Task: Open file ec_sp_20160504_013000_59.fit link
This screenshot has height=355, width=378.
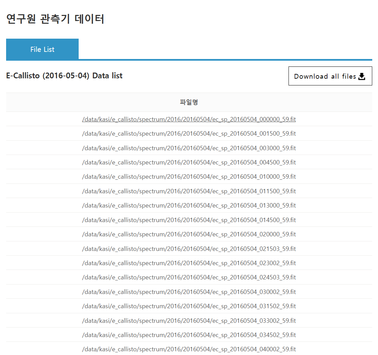Action: (x=189, y=205)
